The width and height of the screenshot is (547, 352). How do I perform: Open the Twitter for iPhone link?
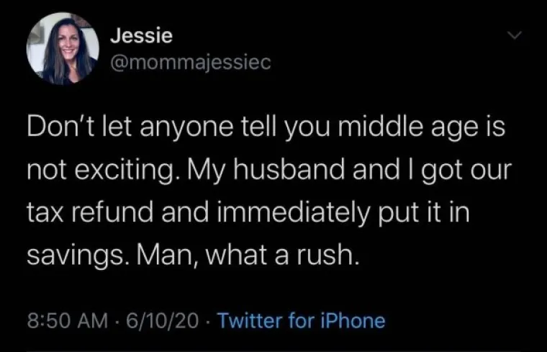(x=301, y=320)
